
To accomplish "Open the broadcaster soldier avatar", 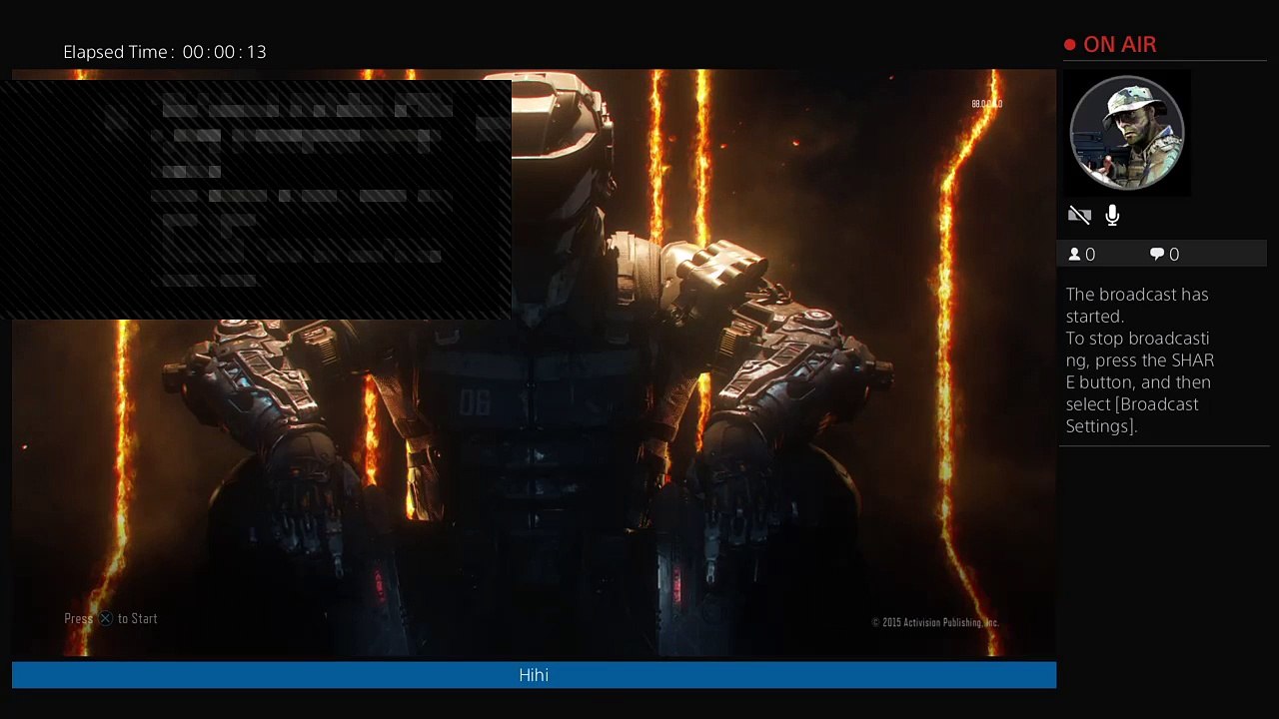I will (1127, 132).
